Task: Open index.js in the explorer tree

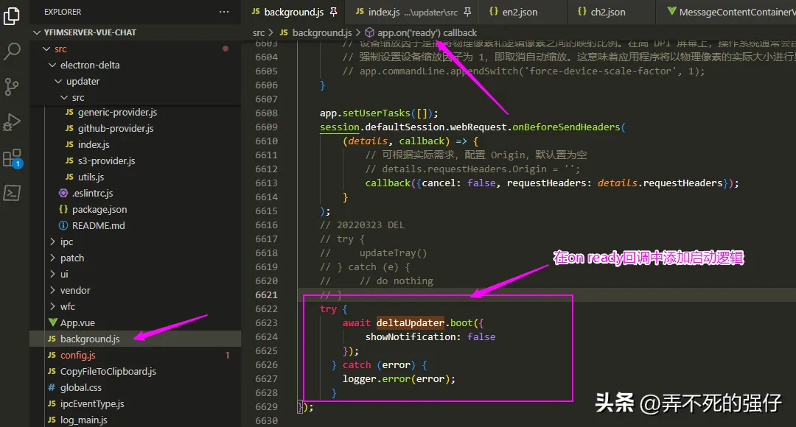Action: tap(135, 144)
